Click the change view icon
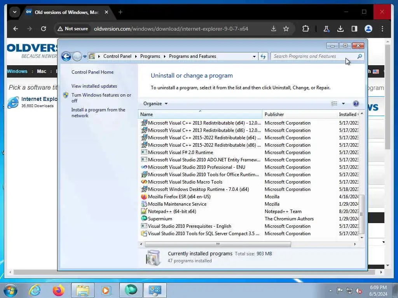Viewport: 398px width, 298px height. point(334,103)
